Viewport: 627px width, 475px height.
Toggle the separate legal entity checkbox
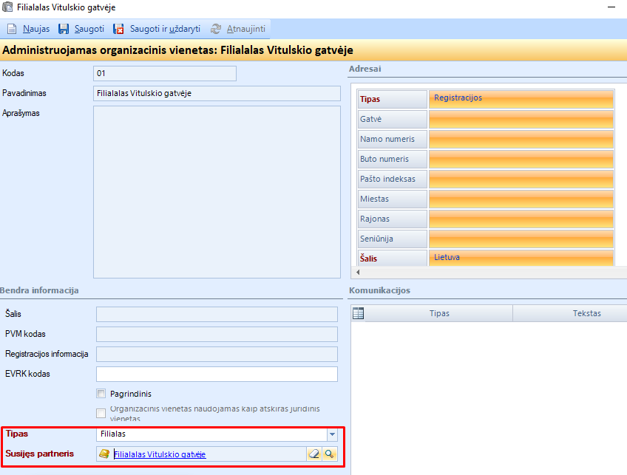[x=101, y=413]
